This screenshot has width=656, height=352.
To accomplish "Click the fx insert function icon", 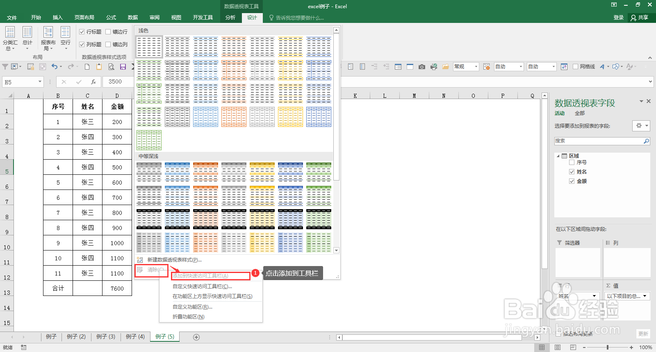I will (93, 82).
